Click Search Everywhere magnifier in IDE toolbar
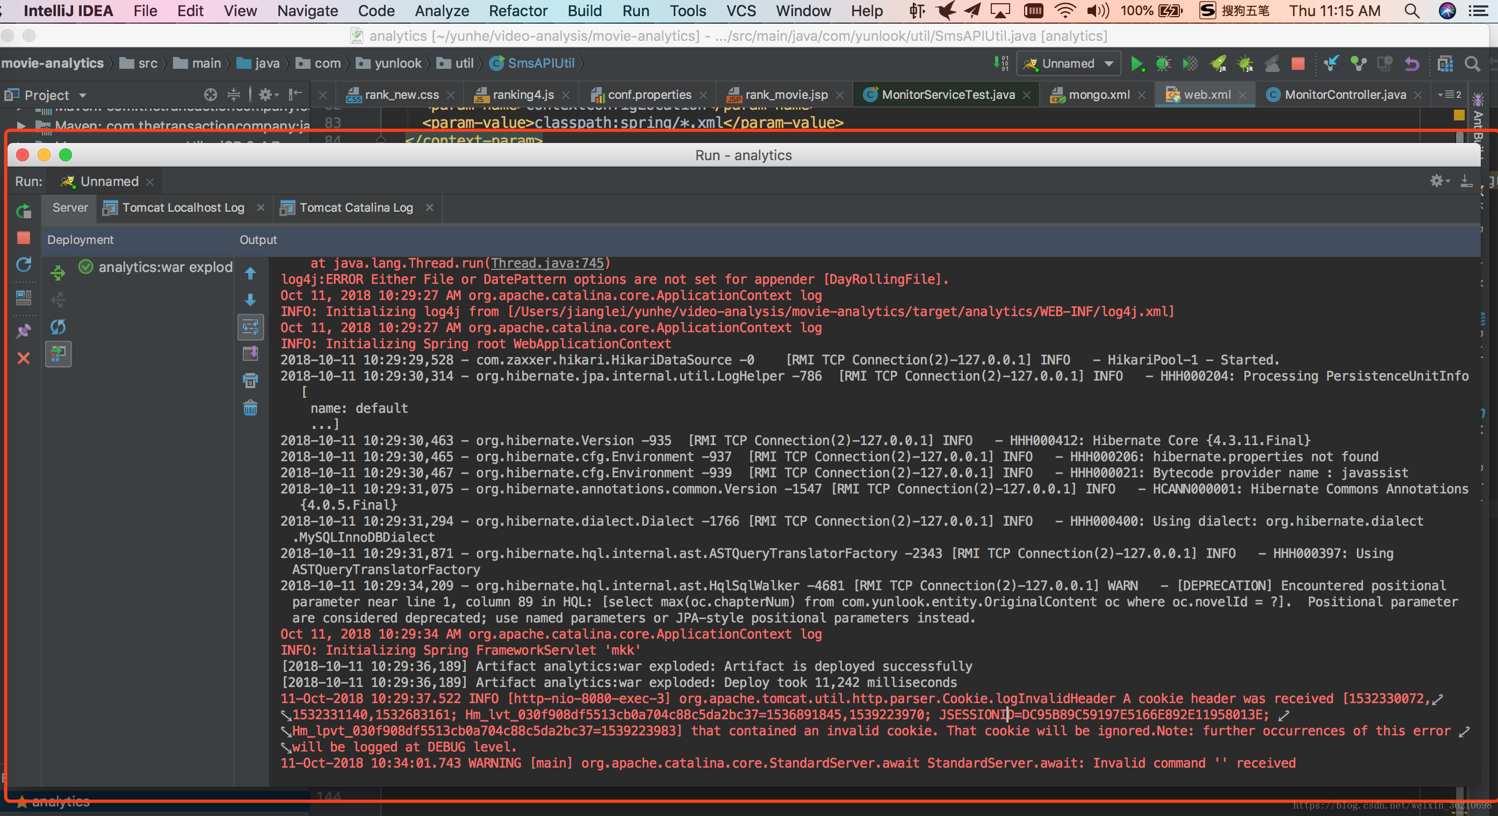 point(1472,63)
